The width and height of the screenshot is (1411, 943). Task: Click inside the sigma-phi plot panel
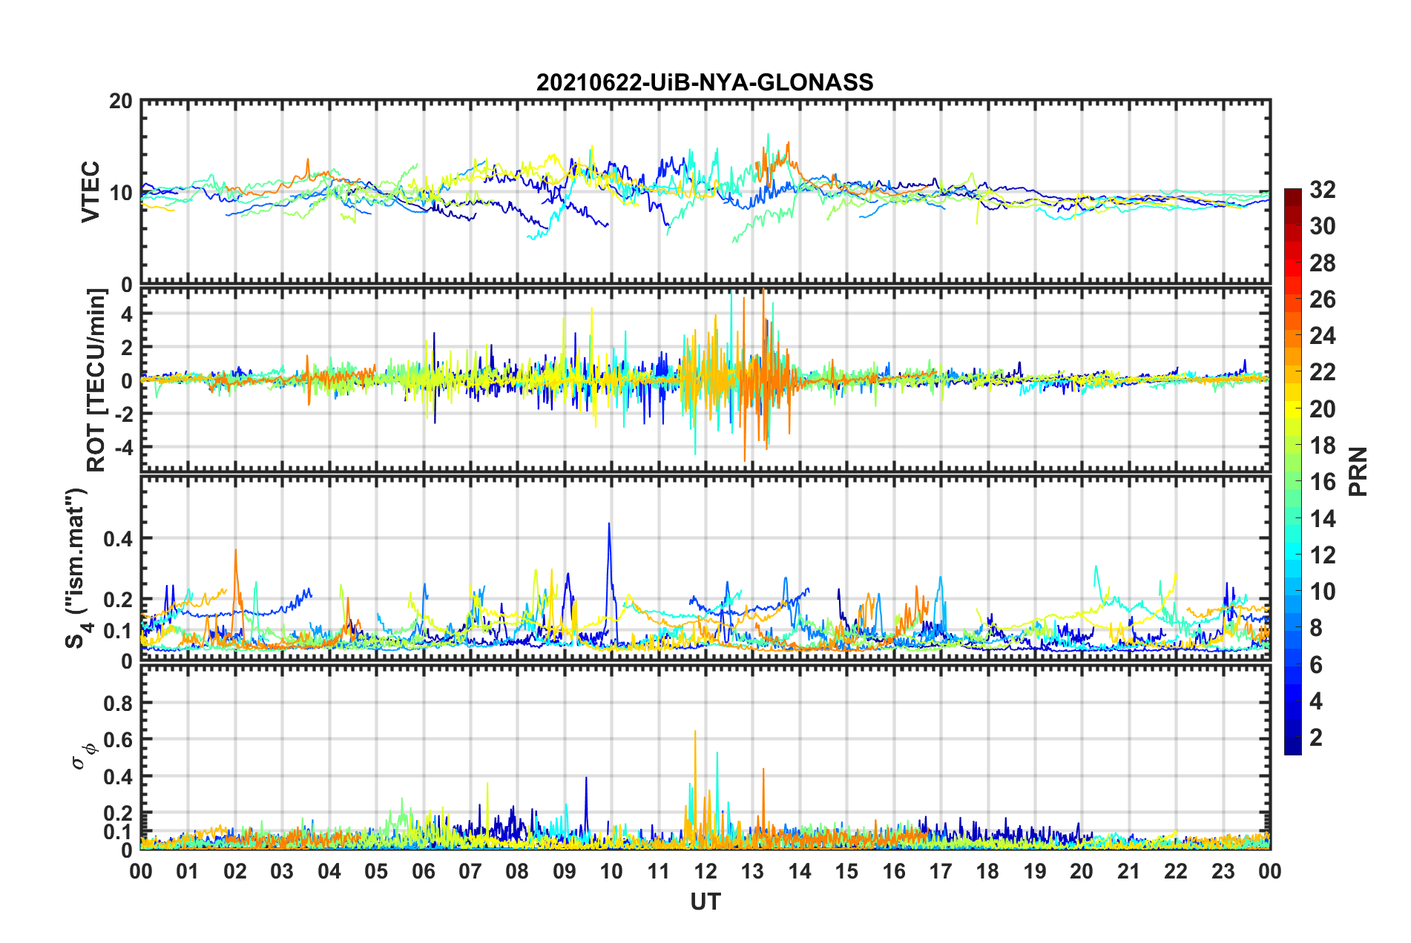[705, 757]
